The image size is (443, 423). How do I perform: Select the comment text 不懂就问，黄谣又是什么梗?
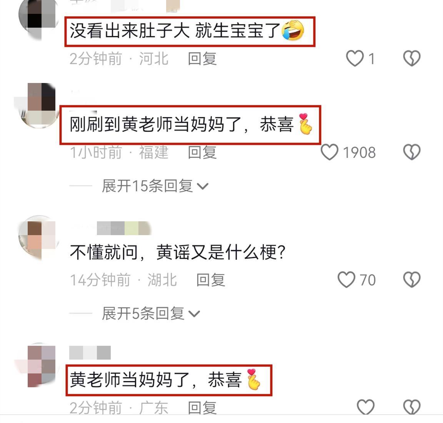coord(177,252)
